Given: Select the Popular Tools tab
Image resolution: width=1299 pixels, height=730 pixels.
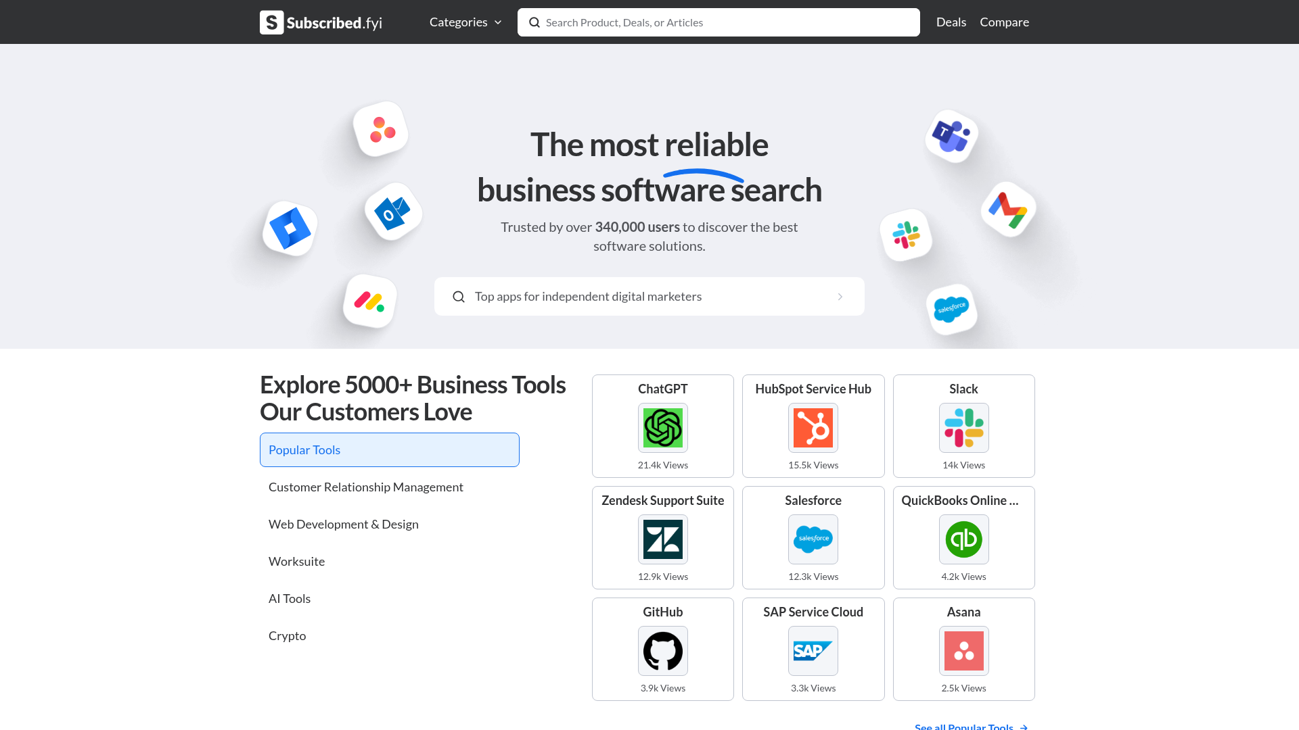Looking at the screenshot, I should 390,449.
